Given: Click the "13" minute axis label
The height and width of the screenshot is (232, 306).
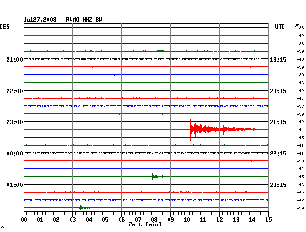Looking at the screenshot, I should coord(236,220).
